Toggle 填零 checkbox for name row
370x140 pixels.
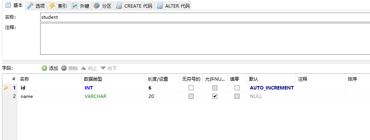[237, 96]
